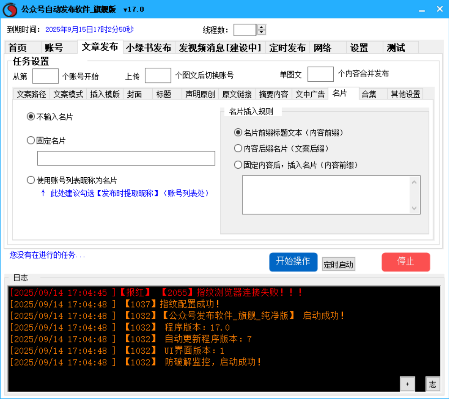Click the down arrow to decrease 线程数

coord(261,33)
